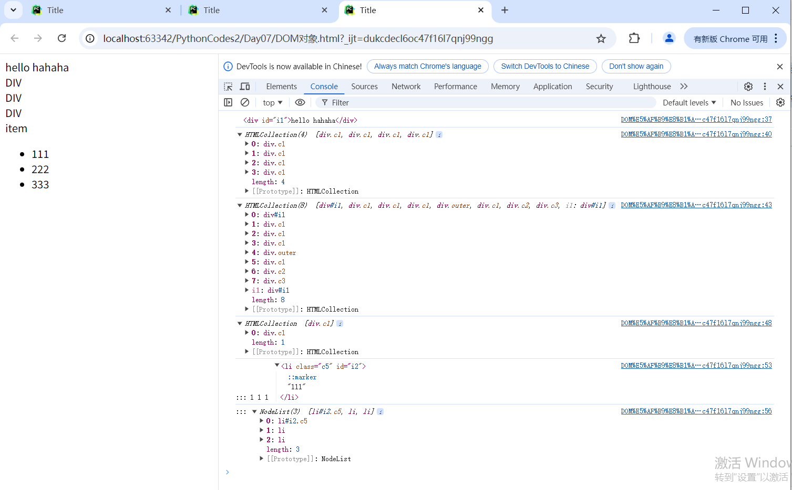Collapse the HTMLCollection(8) entry
Image resolution: width=792 pixels, height=490 pixels.
point(240,206)
